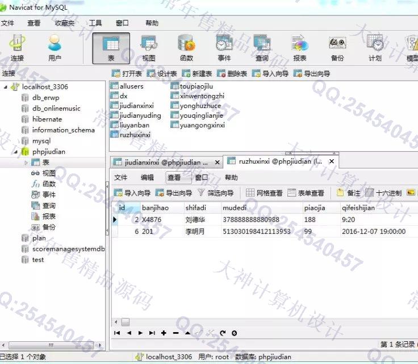Click banjihao column header
Screen dimensions: 418x364
[162, 208]
